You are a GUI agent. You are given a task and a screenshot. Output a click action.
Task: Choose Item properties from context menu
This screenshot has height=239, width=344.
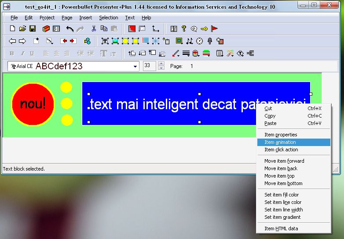tap(294, 135)
